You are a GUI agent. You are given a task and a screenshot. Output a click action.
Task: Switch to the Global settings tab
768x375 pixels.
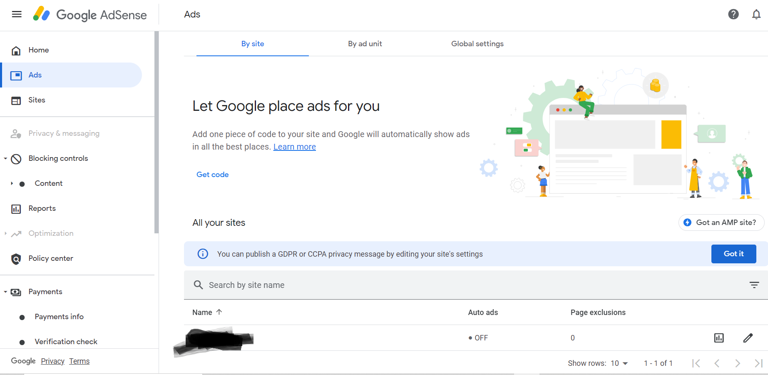477,44
